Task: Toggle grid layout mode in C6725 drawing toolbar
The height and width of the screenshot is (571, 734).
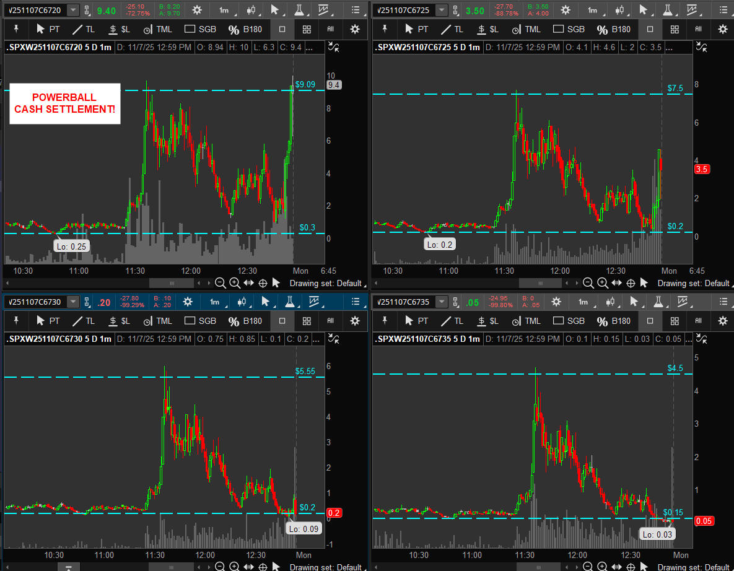Action: click(675, 29)
